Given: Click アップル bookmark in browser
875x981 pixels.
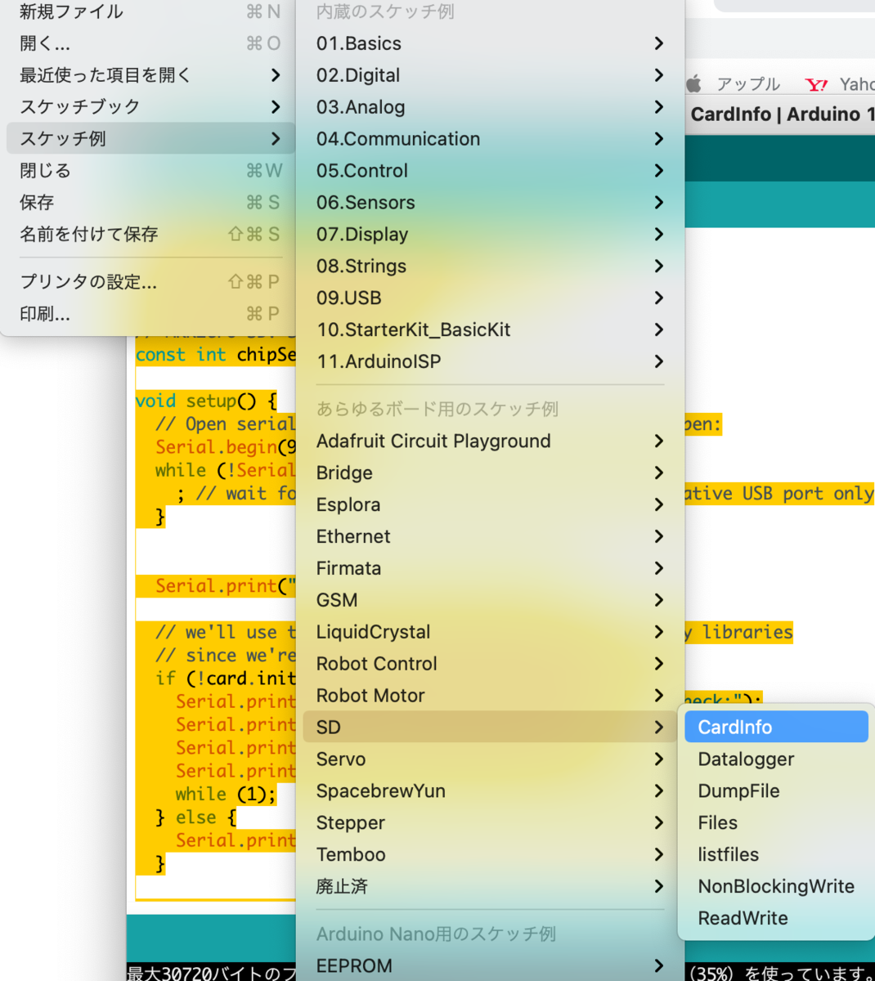Looking at the screenshot, I should [734, 84].
